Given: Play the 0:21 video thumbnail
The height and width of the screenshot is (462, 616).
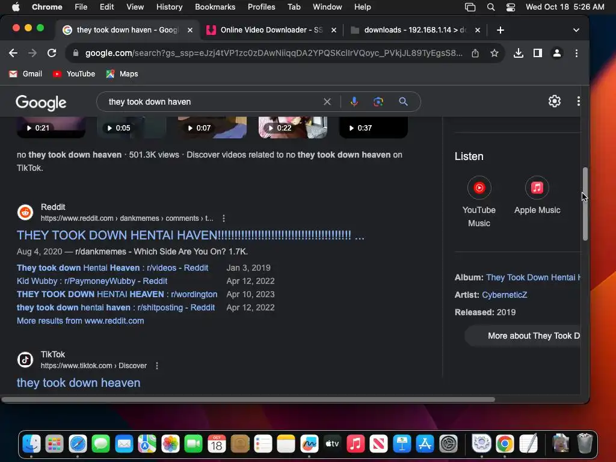Looking at the screenshot, I should pyautogui.click(x=51, y=128).
